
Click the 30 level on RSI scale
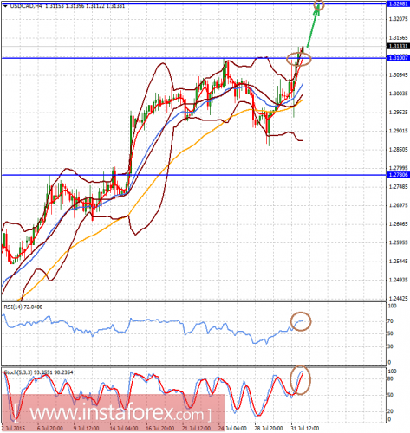click(390, 346)
